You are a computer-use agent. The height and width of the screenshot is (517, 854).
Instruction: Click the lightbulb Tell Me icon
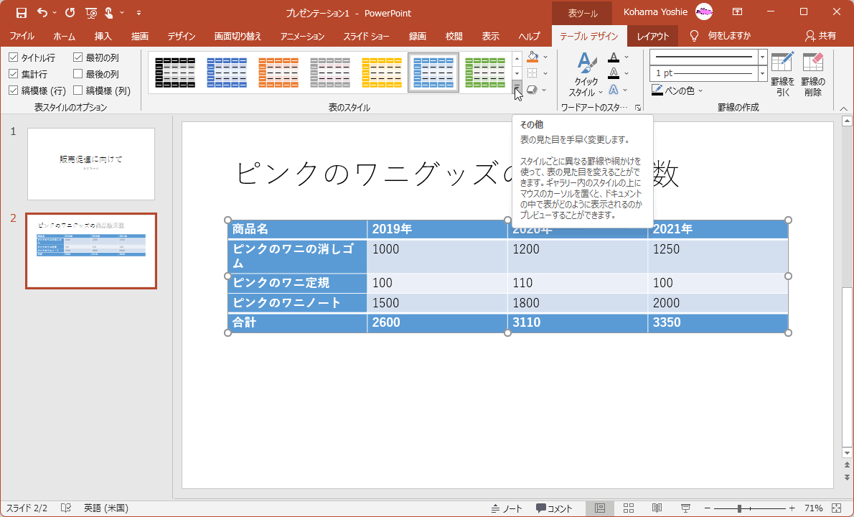[694, 36]
